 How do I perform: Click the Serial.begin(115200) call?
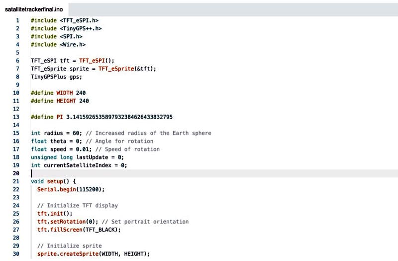click(71, 189)
